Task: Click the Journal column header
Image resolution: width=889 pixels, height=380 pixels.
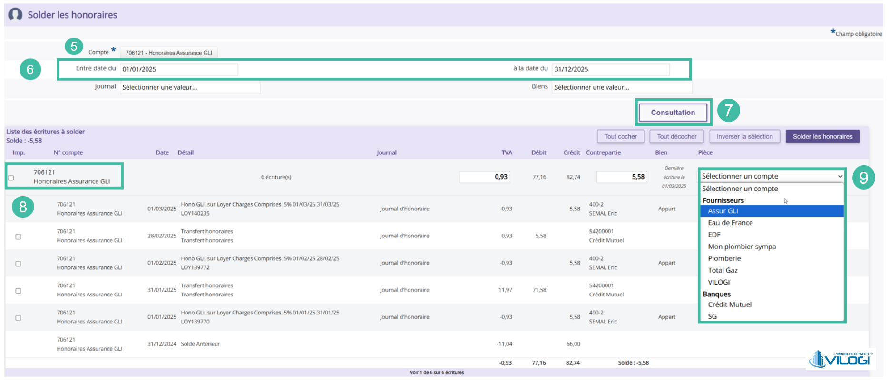Action: click(x=387, y=153)
